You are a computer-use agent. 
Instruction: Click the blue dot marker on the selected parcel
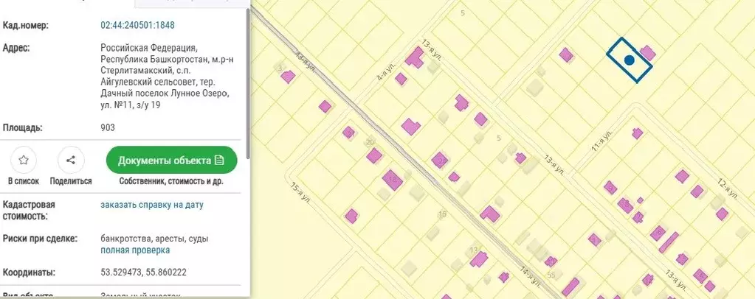click(629, 60)
